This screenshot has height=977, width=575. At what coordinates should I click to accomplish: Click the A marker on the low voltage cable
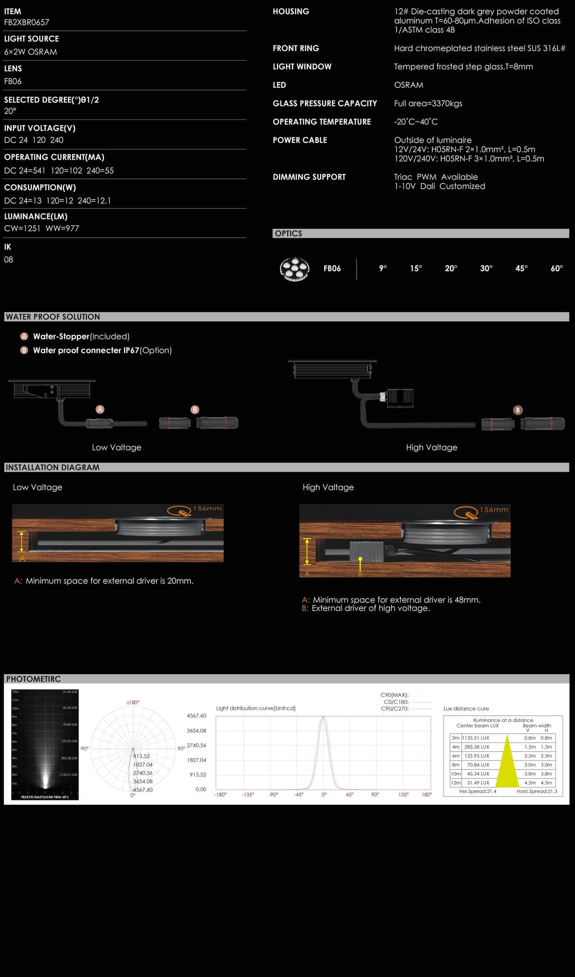tap(100, 409)
